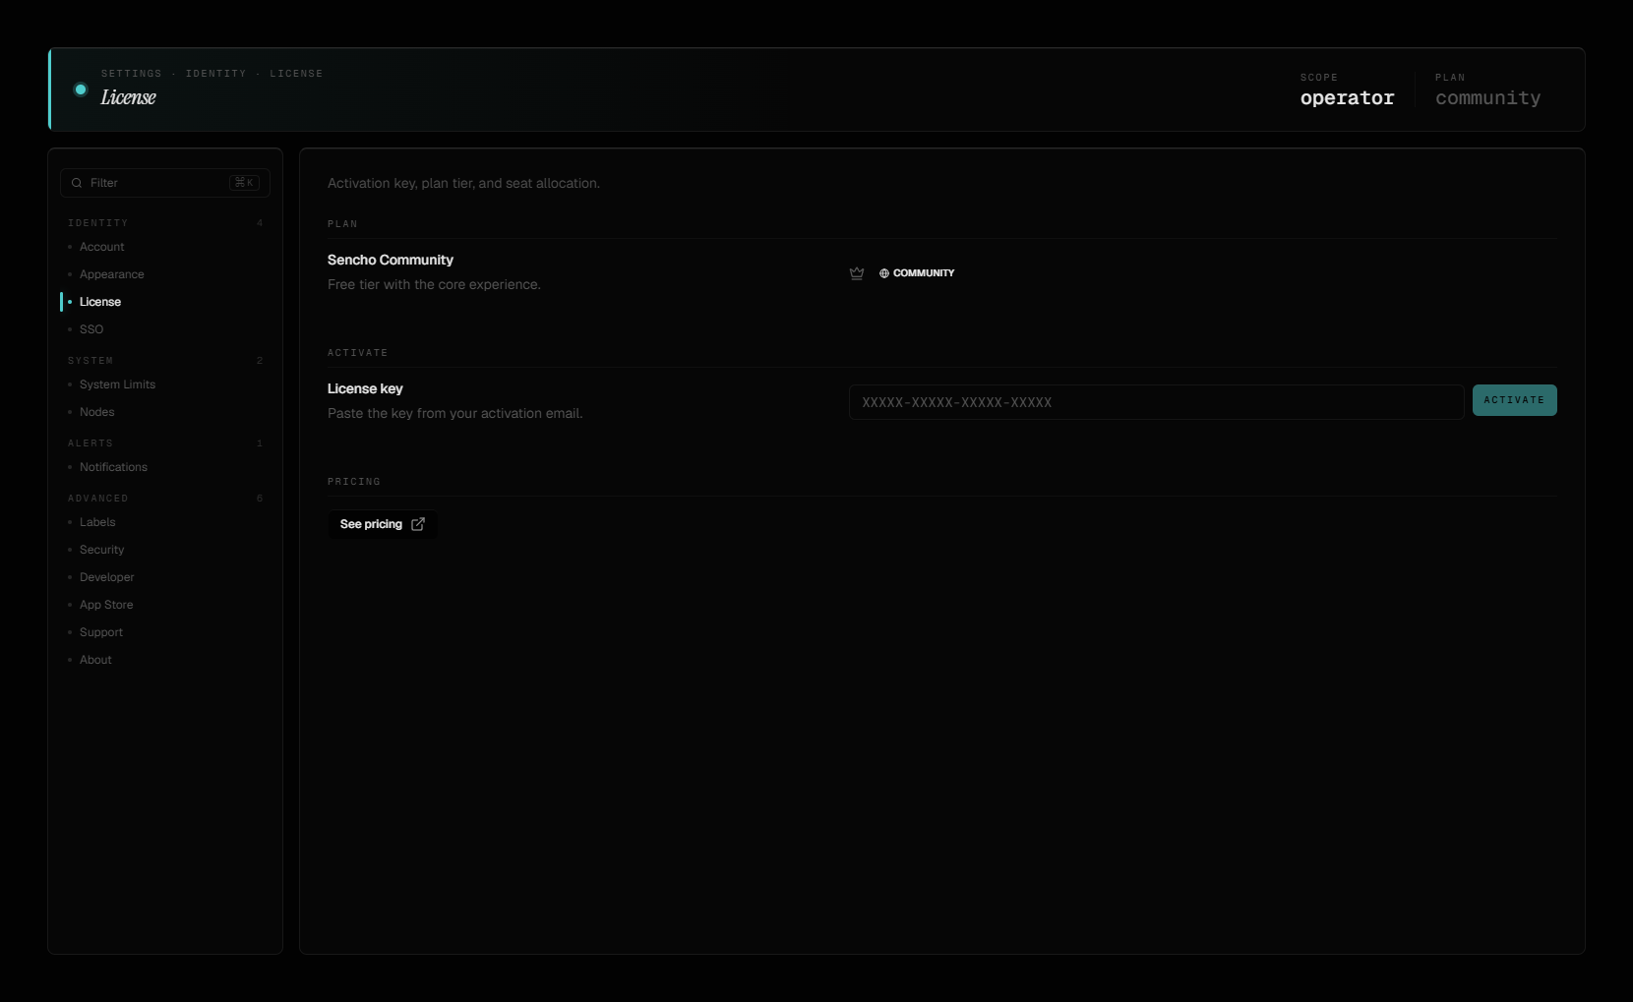Open Notifications under Alerts
The width and height of the screenshot is (1633, 1002).
pyautogui.click(x=113, y=467)
